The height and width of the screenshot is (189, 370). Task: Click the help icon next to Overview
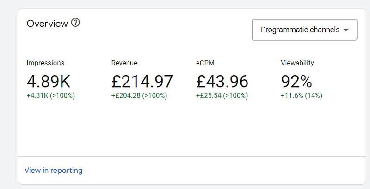[75, 23]
